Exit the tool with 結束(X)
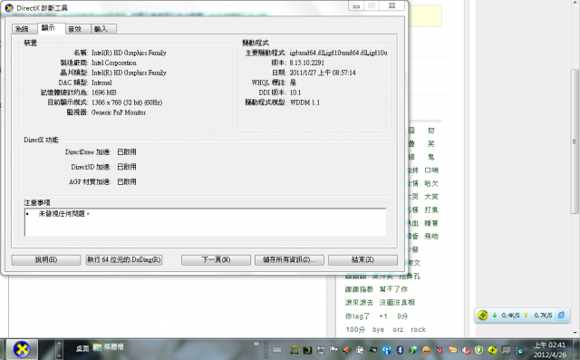Screen dimensions: 580x360 click(362, 259)
